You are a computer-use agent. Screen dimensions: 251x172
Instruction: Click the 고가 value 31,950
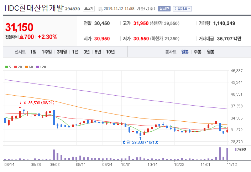pos(141,24)
